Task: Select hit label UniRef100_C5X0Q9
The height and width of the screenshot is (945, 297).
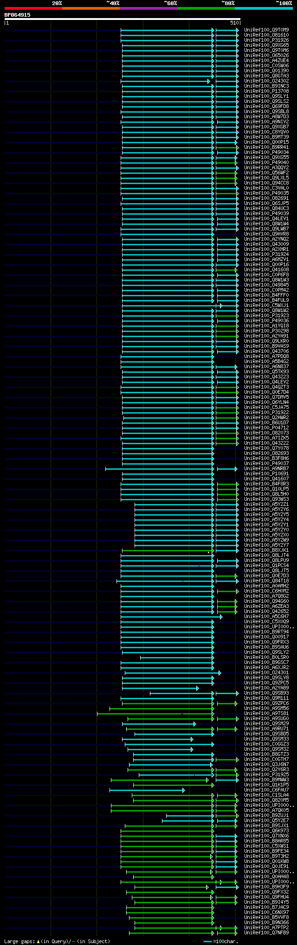Action: click(266, 621)
